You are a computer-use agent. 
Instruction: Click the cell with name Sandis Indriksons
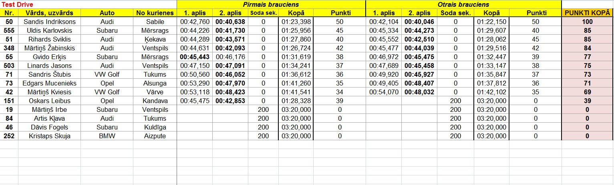click(50, 22)
